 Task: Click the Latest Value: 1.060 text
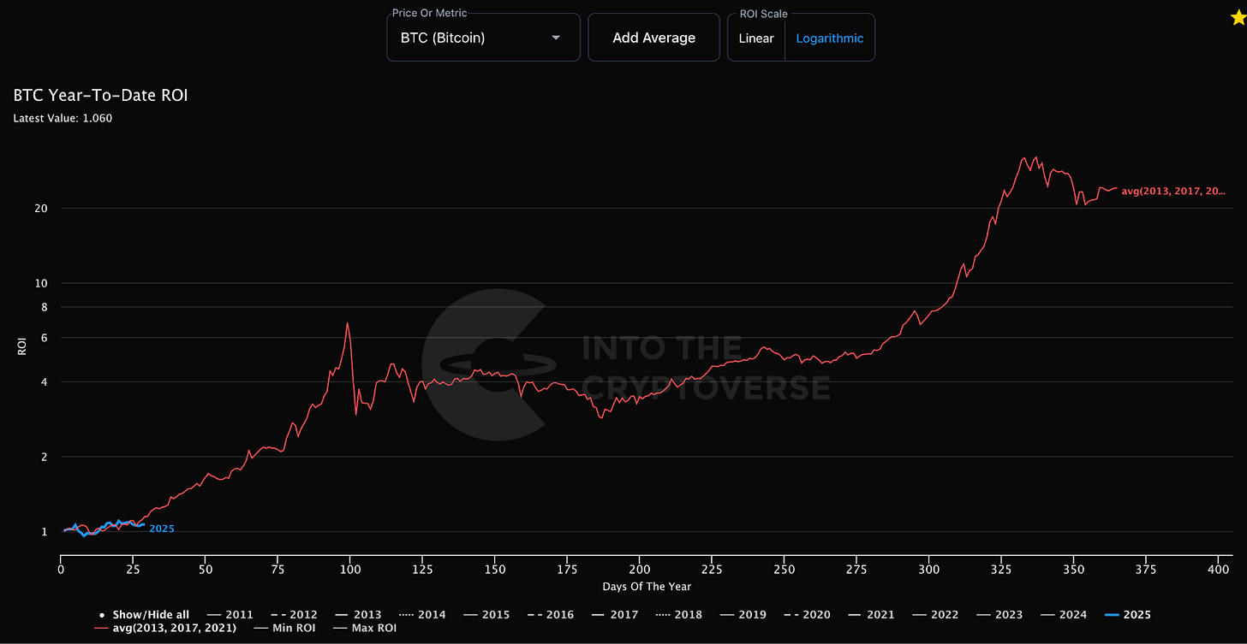point(63,118)
